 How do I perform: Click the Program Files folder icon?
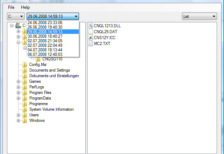point(25,93)
